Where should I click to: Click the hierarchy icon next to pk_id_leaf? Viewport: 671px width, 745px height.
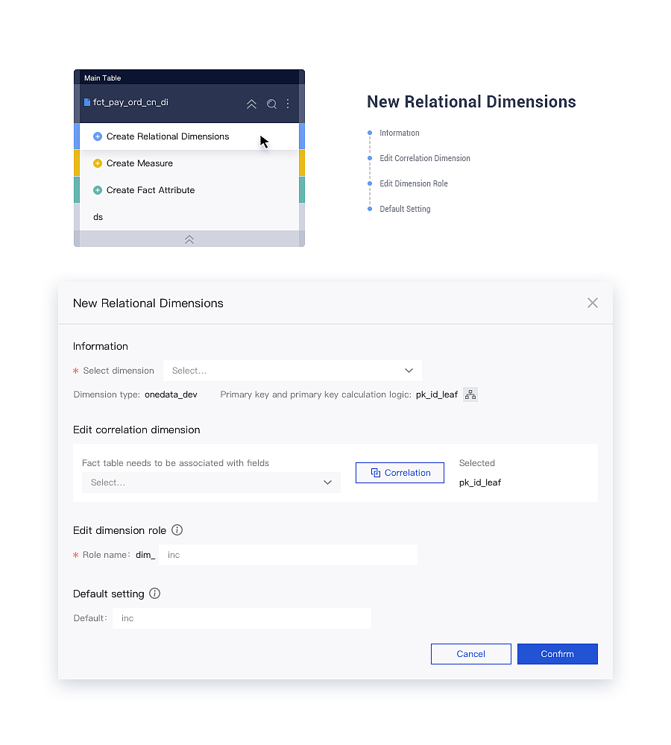tap(470, 394)
